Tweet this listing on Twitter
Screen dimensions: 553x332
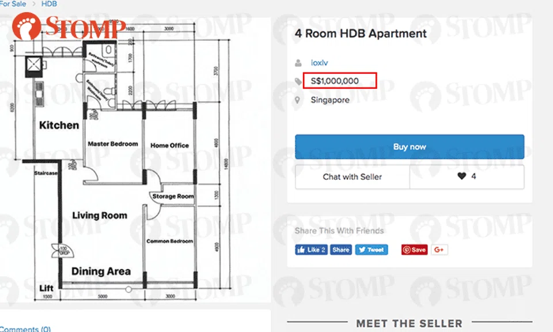tap(372, 250)
